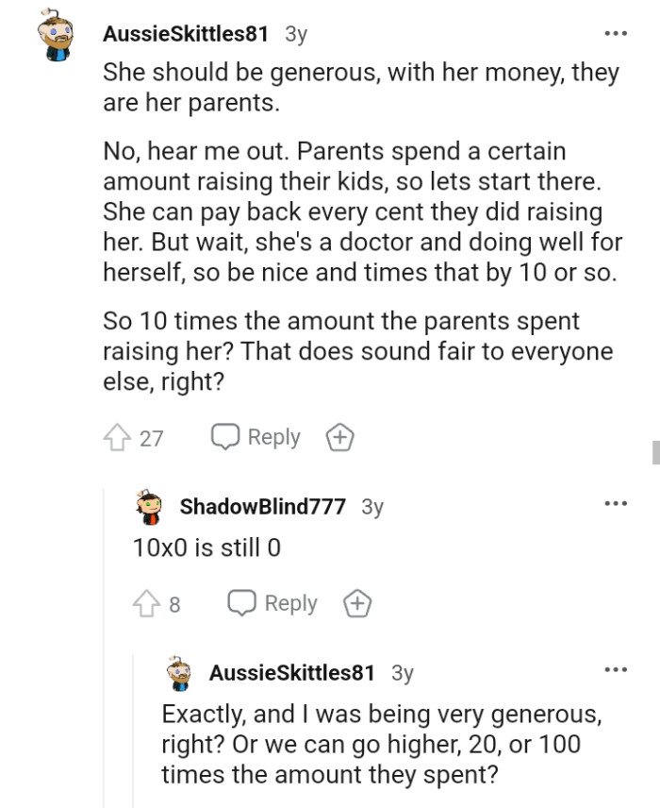Viewport: 660px width, 808px height.
Task: Click award plus icon on top comment
Action: point(339,438)
